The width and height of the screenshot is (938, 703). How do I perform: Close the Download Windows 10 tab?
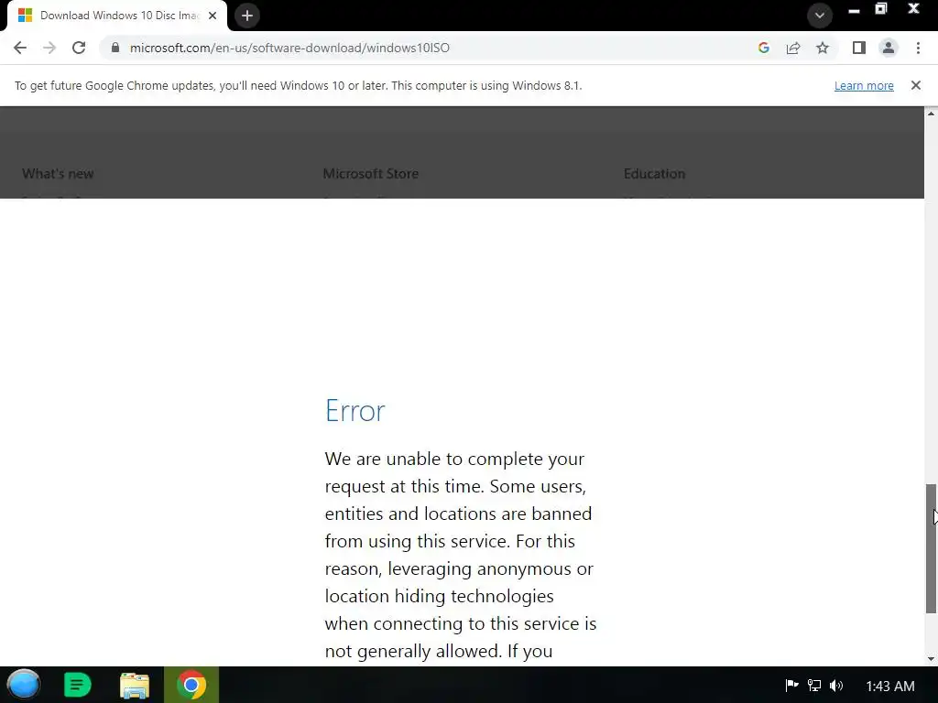coord(213,16)
